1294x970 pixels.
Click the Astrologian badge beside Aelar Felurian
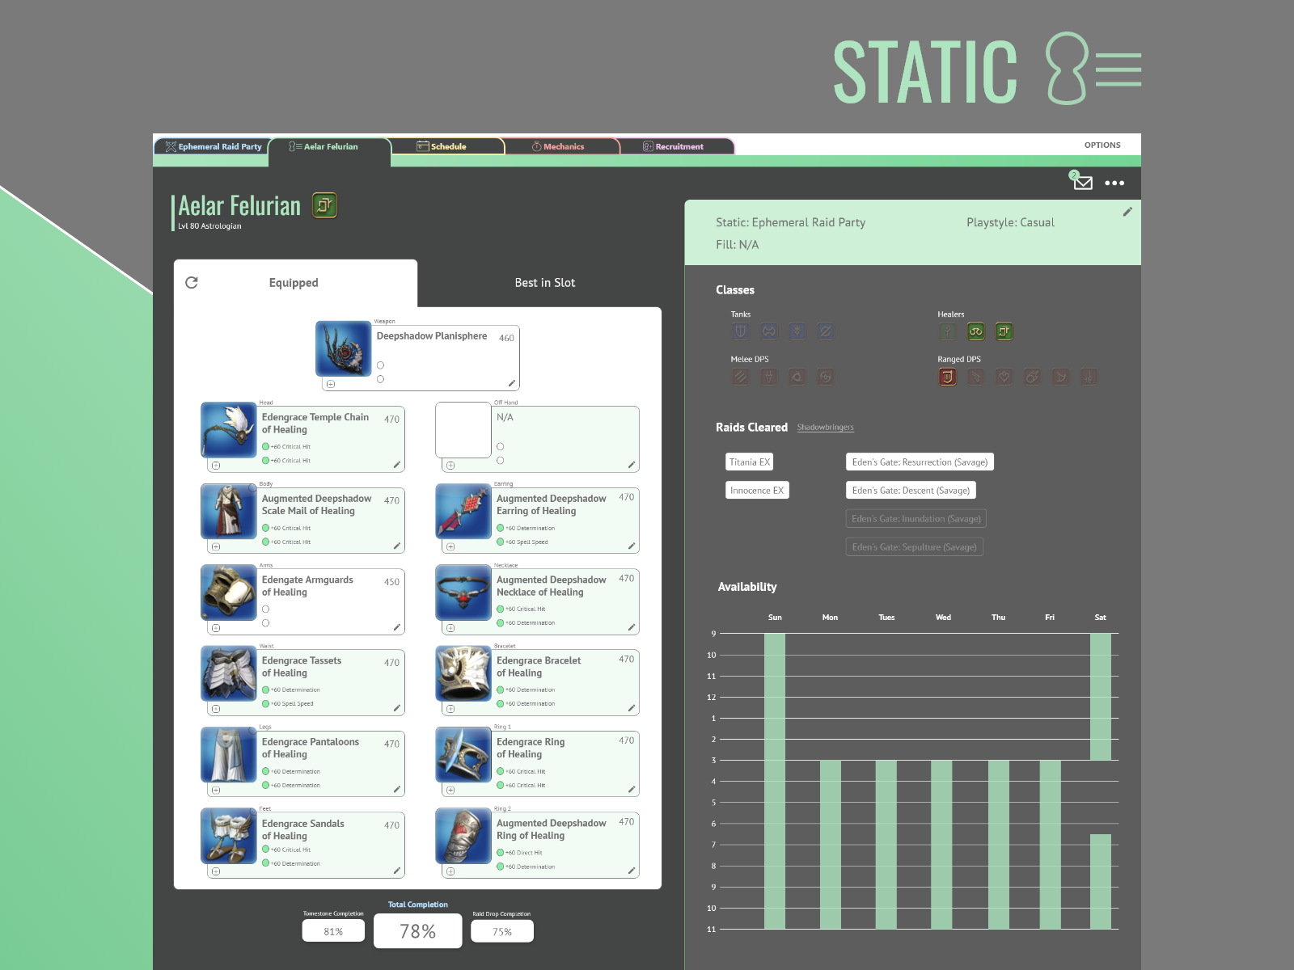pos(324,205)
